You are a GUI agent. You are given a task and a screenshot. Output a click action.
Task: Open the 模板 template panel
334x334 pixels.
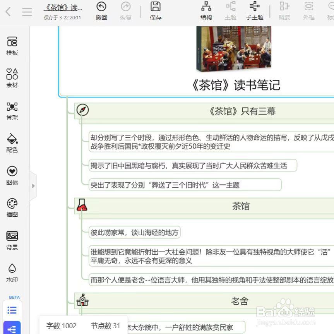click(12, 46)
